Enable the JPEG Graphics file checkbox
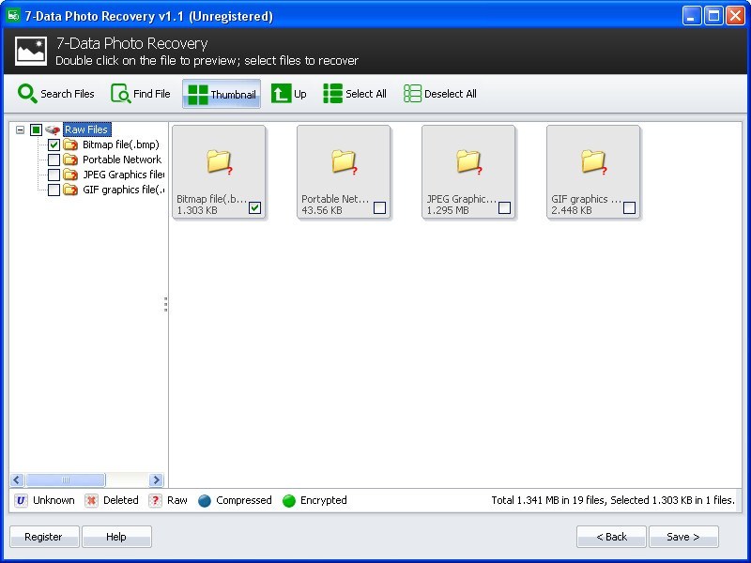Image resolution: width=751 pixels, height=563 pixels. coord(54,175)
